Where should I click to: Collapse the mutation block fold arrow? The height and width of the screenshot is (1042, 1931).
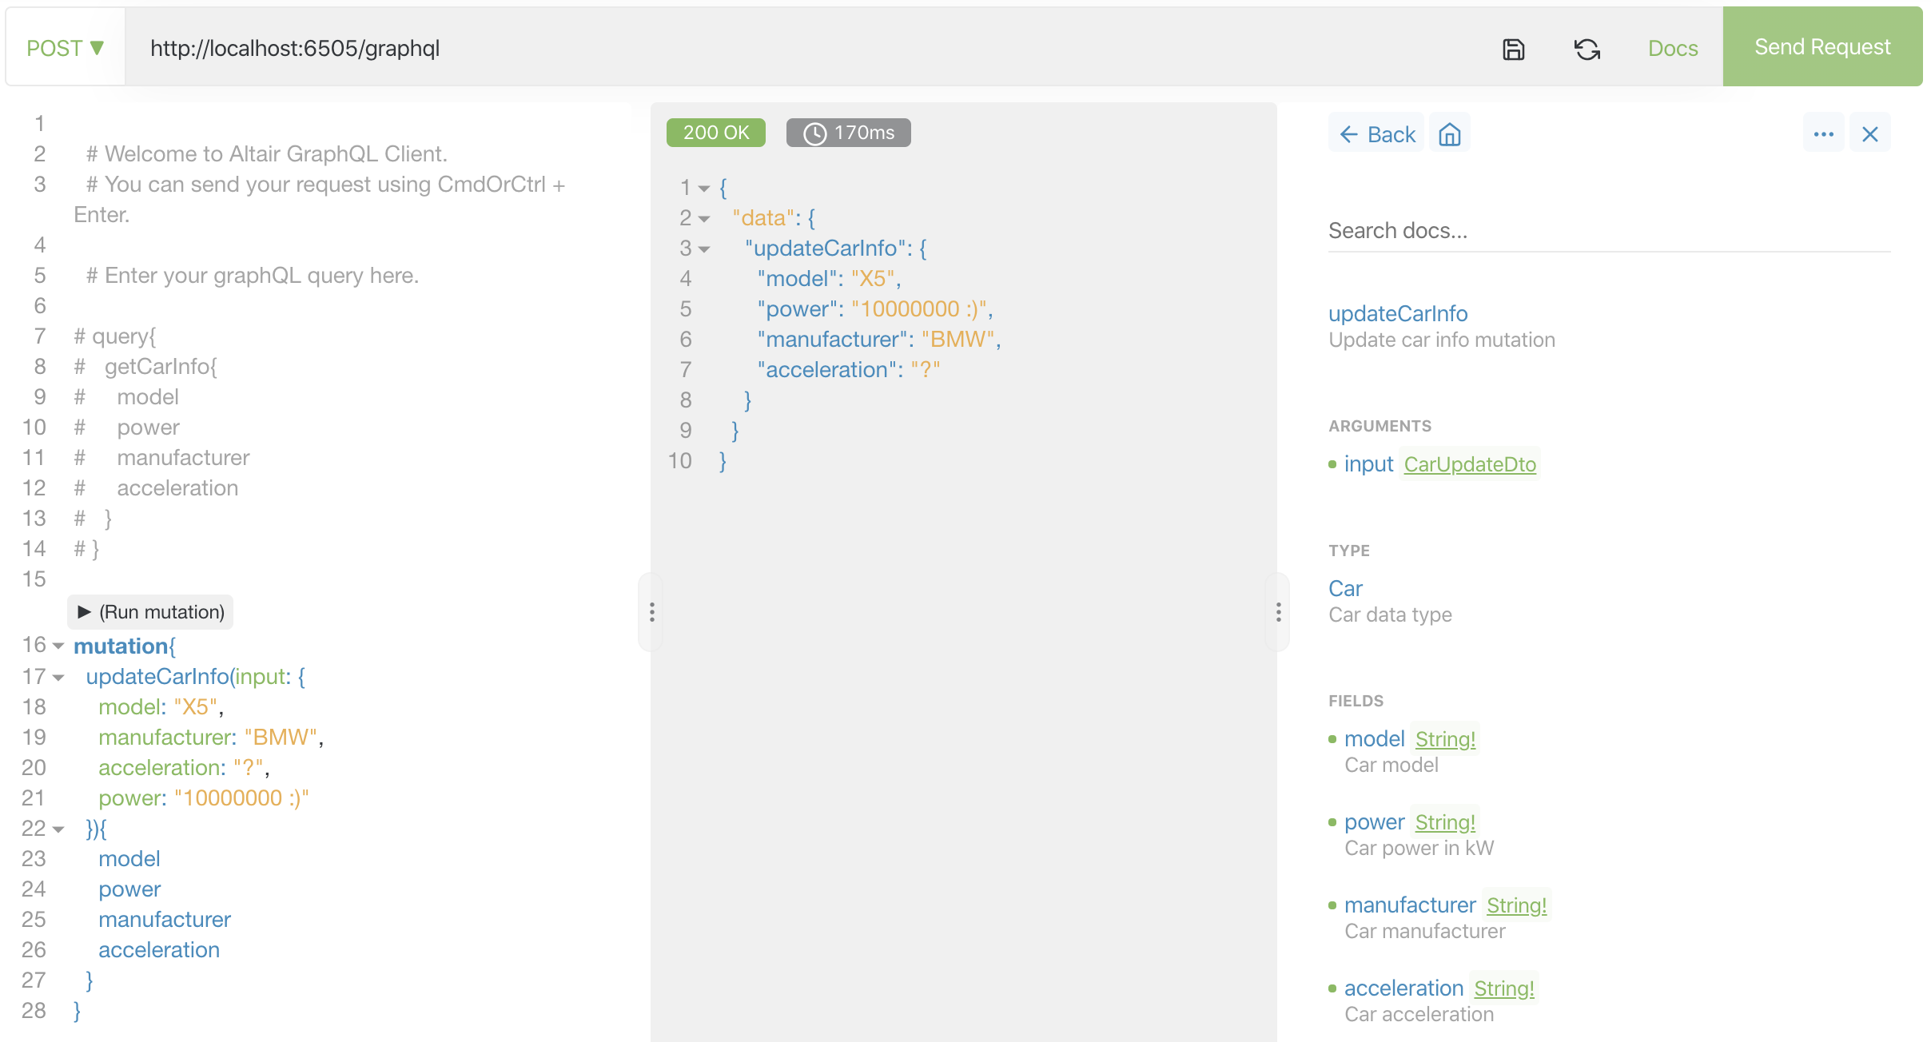(x=58, y=646)
